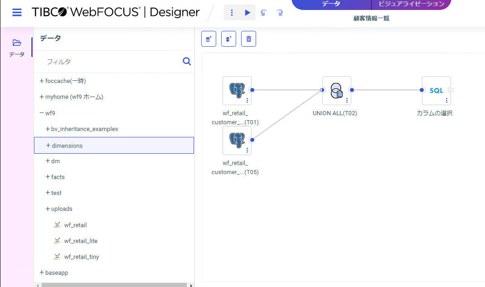This screenshot has height=287, width=485.
Task: Select the UNION ALL(T02) node
Action: click(336, 91)
